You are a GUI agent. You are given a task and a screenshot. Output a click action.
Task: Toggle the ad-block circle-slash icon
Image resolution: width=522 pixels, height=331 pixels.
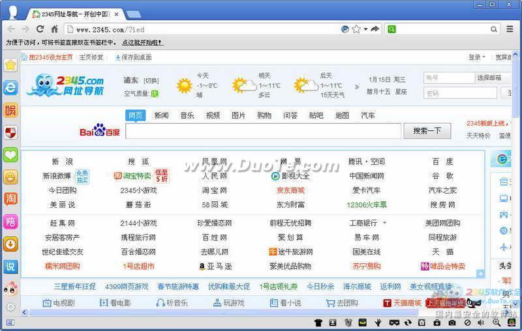[x=467, y=323]
